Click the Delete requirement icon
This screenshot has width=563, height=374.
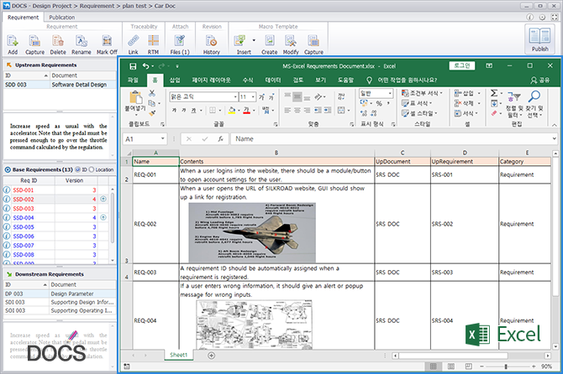[x=58, y=41]
